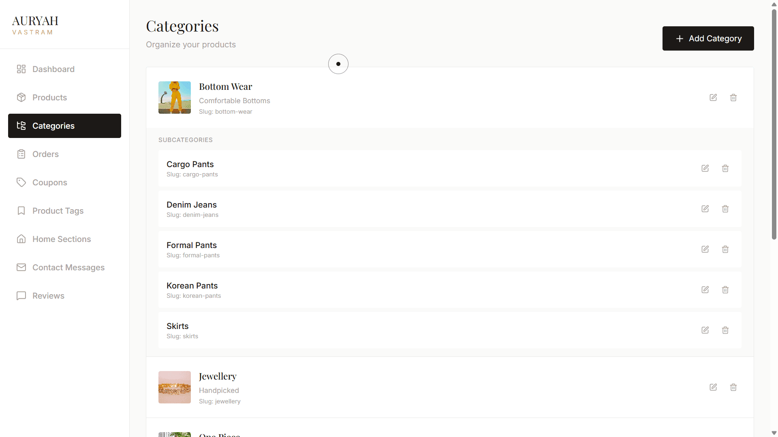
Task: Click the 'Handpicked' description text
Action: 219,390
